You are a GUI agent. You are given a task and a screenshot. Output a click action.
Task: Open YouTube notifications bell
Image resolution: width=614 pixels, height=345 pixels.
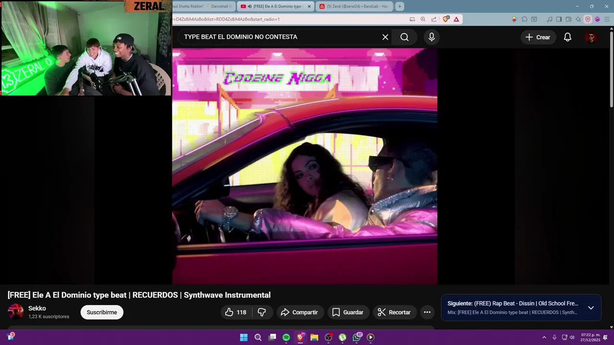tap(567, 37)
